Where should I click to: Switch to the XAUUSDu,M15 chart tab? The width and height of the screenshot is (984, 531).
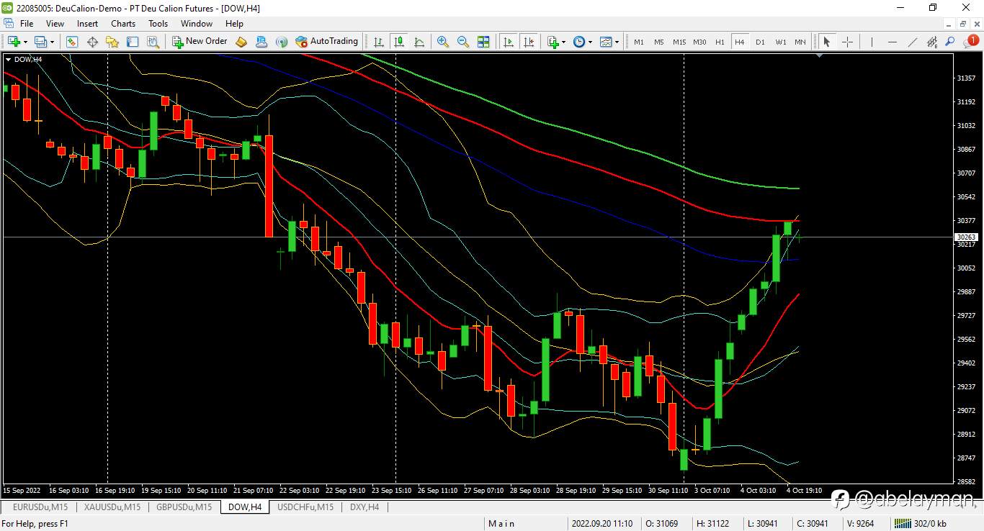click(112, 507)
